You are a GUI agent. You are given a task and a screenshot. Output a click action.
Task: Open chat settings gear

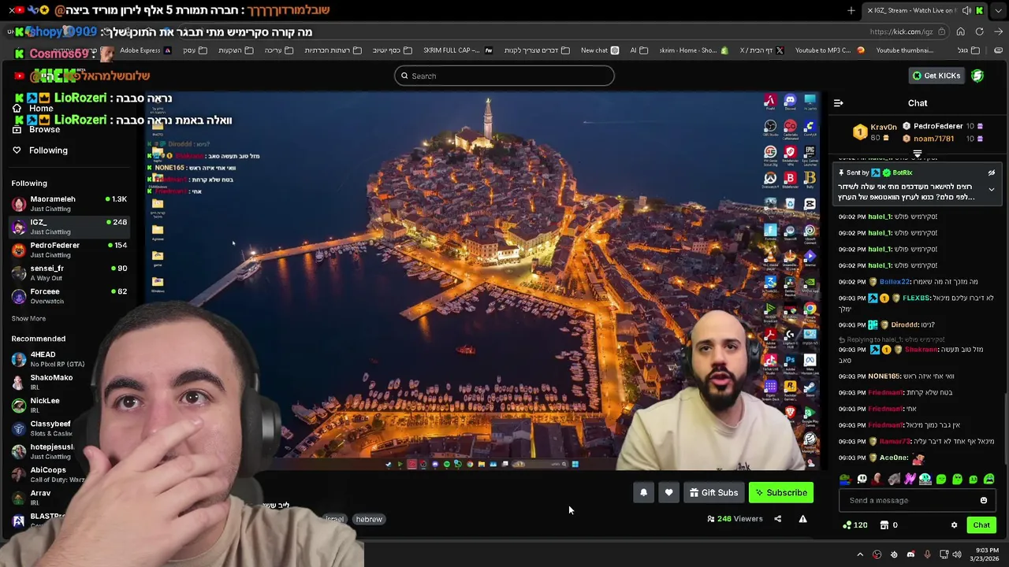pos(954,525)
